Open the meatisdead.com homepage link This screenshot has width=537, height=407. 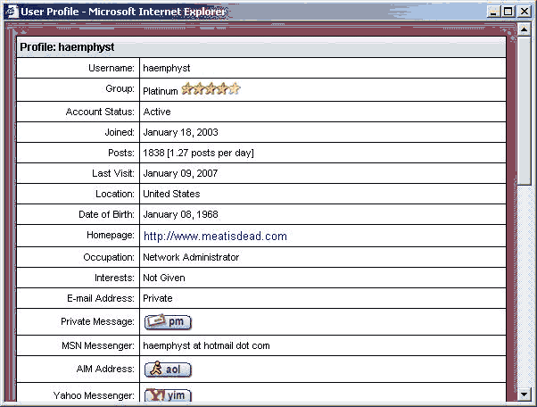(215, 236)
